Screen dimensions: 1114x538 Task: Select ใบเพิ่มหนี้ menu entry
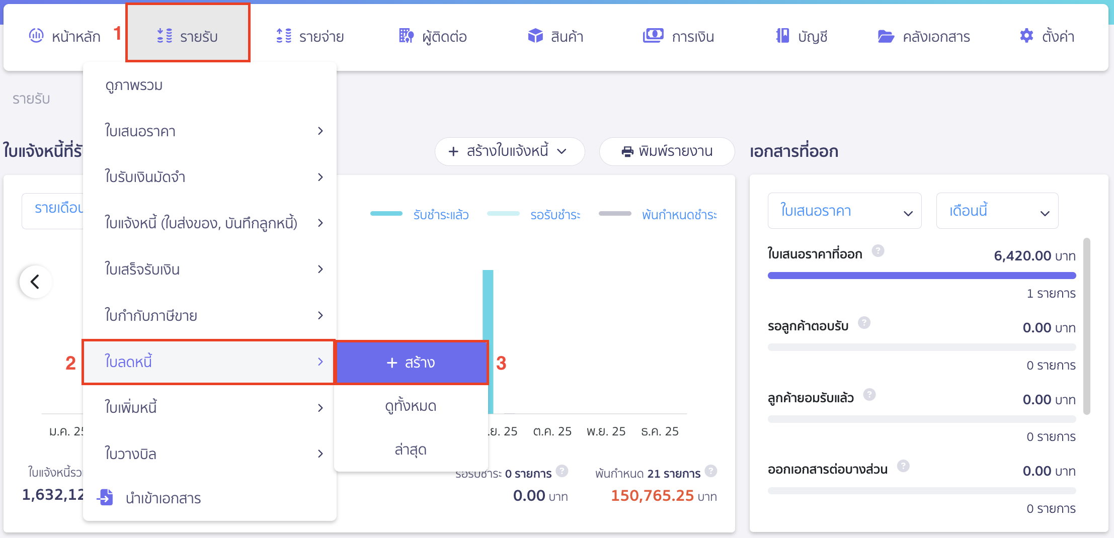pos(209,407)
